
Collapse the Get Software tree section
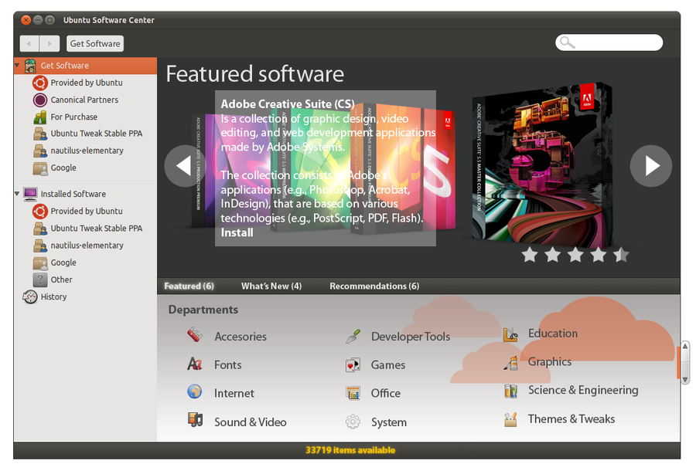17,66
